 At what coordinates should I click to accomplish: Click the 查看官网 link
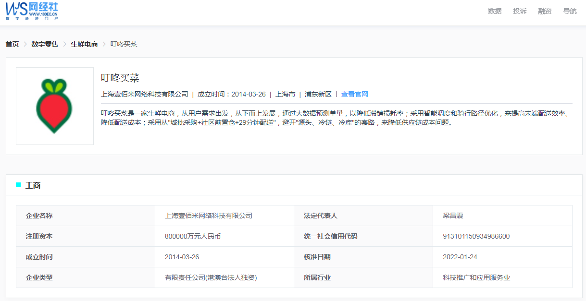[x=354, y=94]
